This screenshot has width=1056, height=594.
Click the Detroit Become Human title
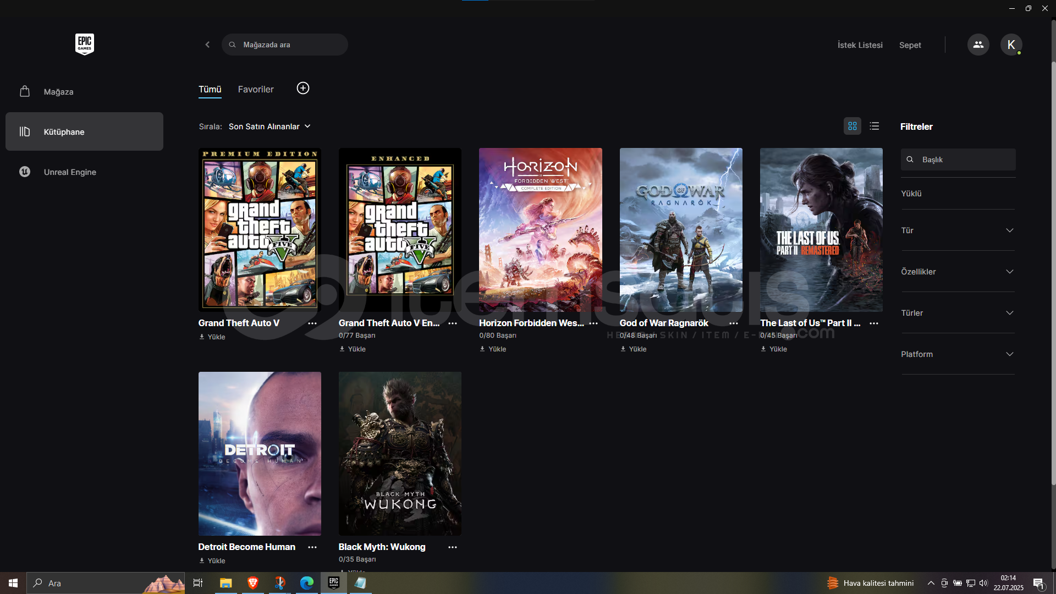[247, 547]
